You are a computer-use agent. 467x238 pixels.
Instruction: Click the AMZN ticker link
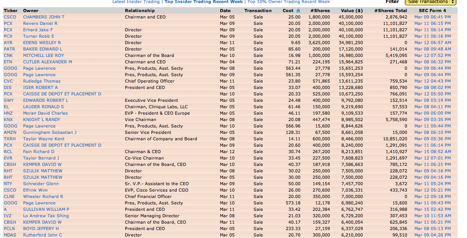pyautogui.click(x=9, y=132)
